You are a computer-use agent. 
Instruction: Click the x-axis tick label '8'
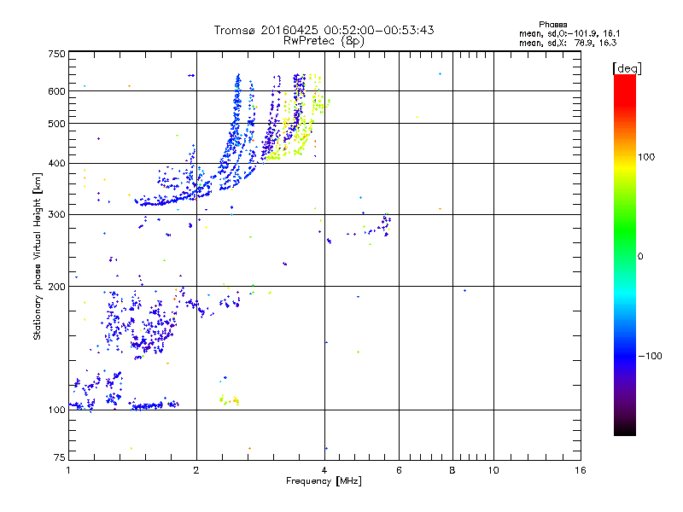click(452, 470)
